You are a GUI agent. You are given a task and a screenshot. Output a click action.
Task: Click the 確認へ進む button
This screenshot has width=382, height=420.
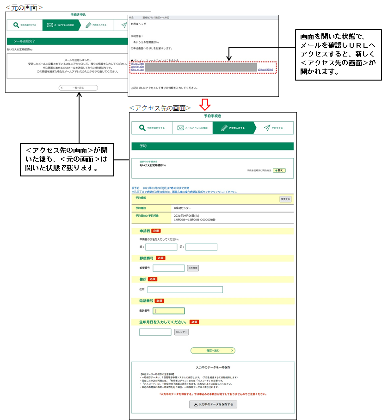coord(213,351)
